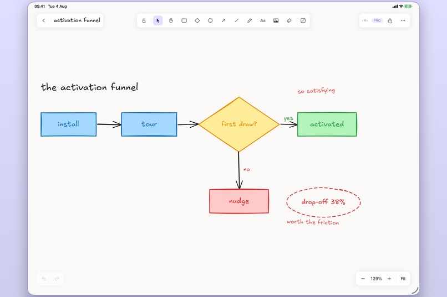Click the battery indicator in status bar
This screenshot has height=297, width=447.
pos(409,6)
